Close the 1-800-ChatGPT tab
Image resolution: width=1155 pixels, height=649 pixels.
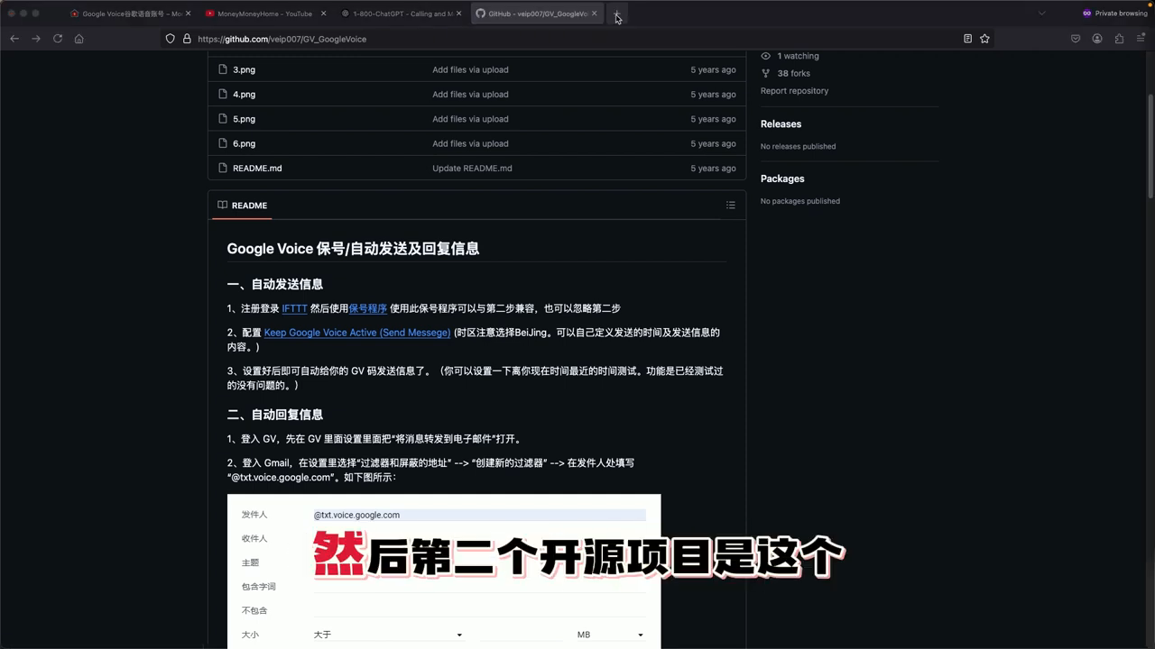[x=459, y=14]
